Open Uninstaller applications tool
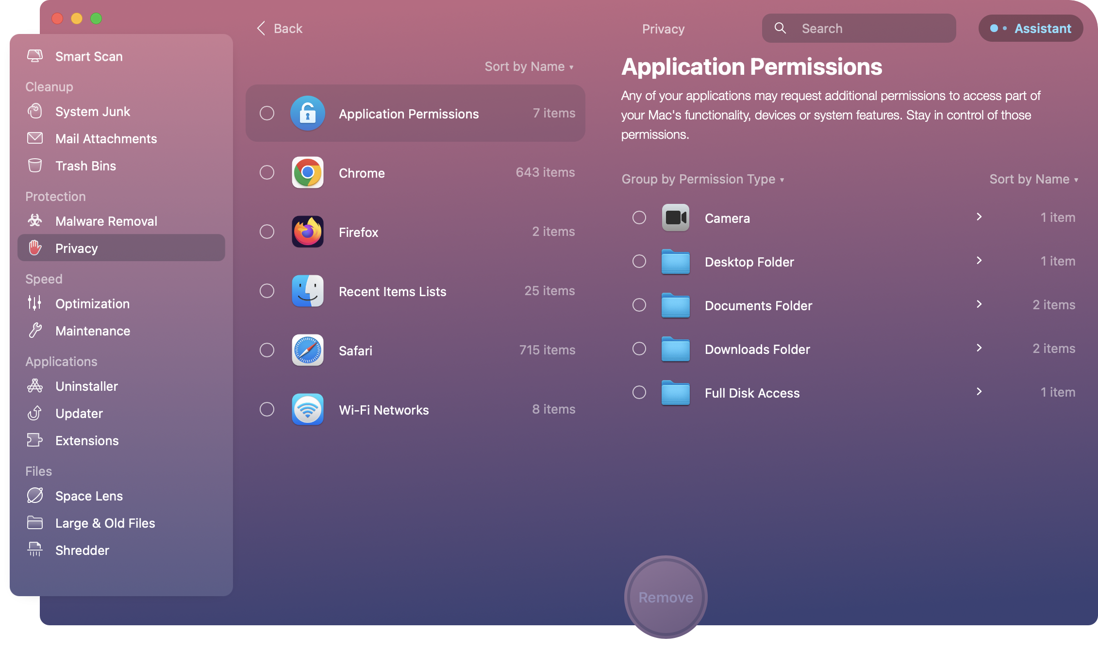This screenshot has height=668, width=1098. pos(86,386)
